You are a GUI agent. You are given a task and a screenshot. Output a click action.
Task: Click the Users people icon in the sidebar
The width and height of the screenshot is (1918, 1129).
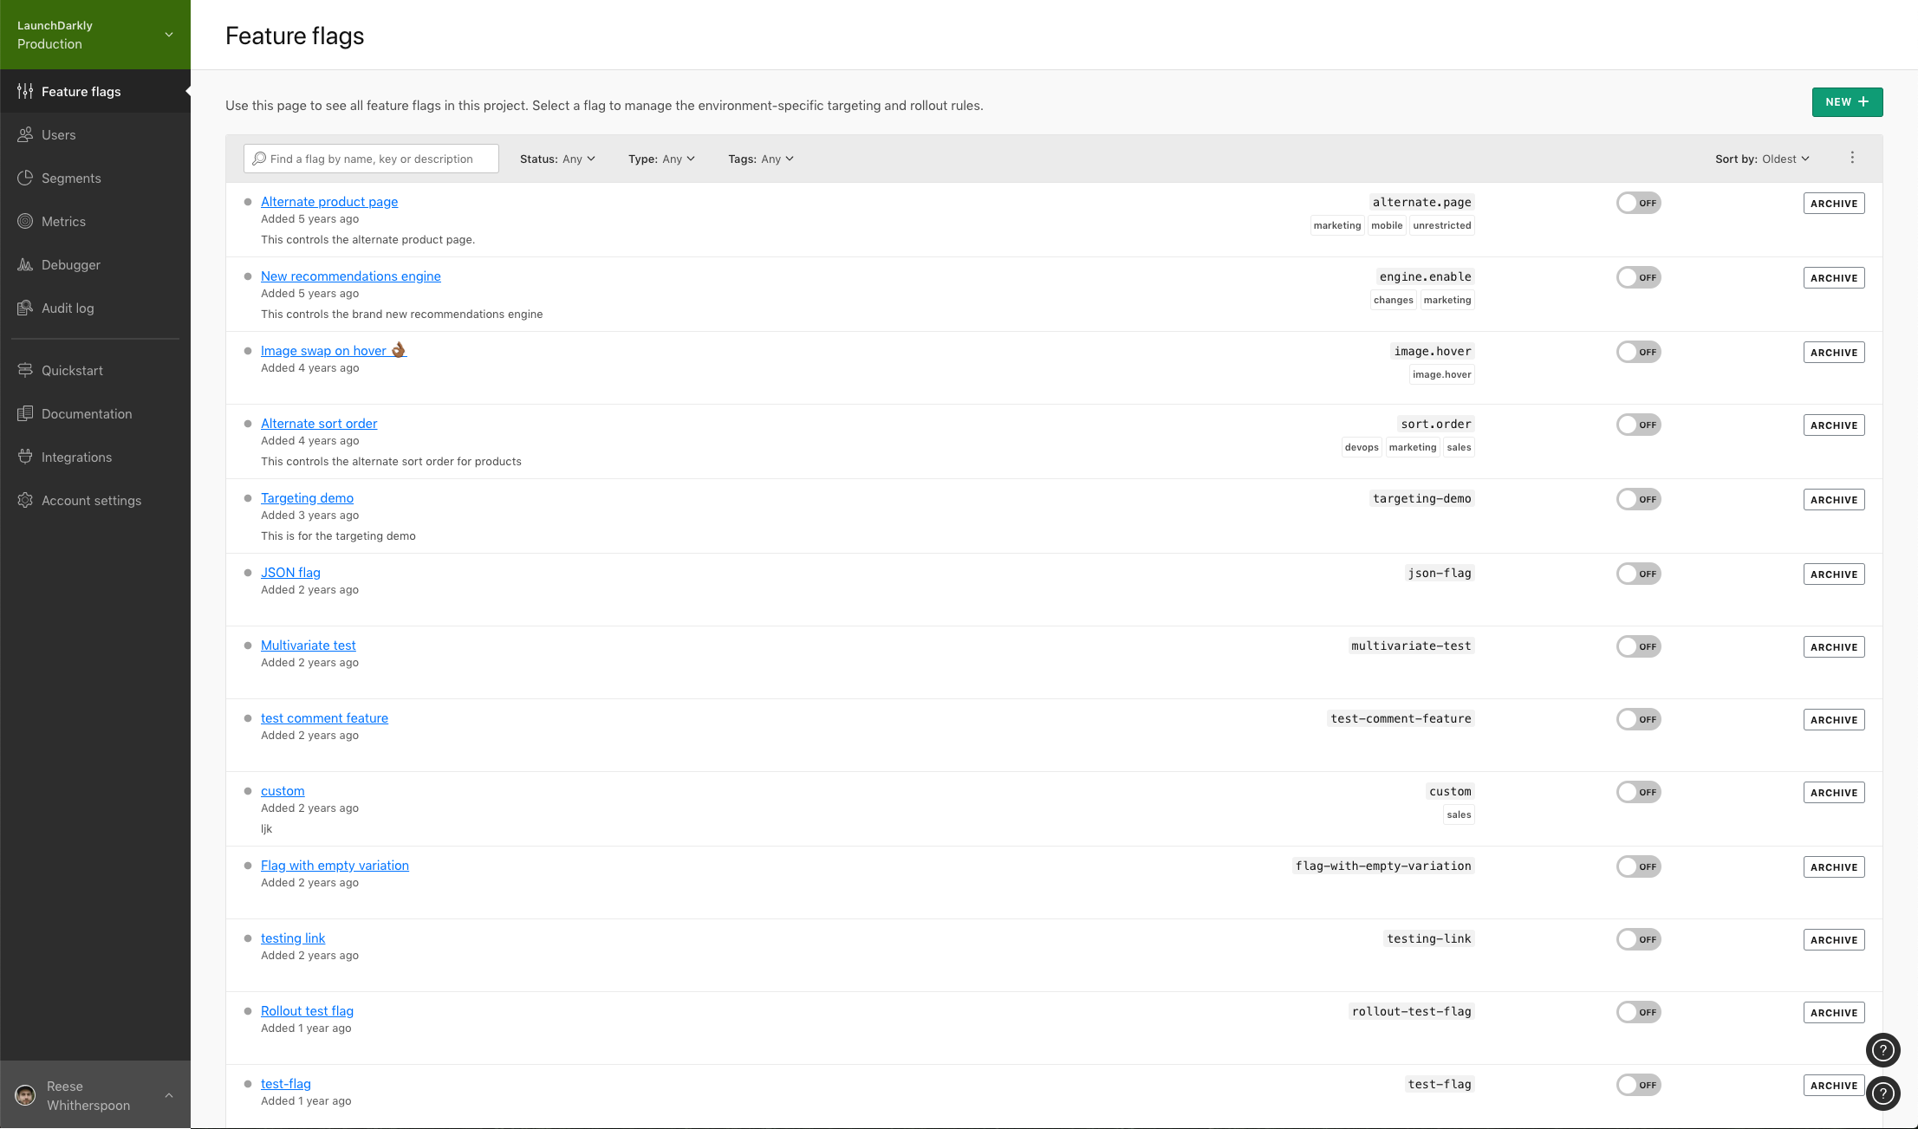[25, 134]
